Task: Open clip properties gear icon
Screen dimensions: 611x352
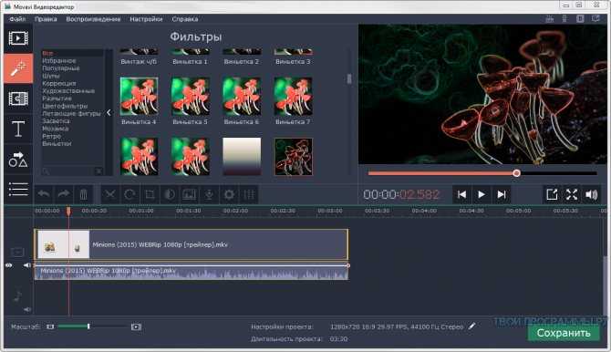Action: (x=229, y=194)
